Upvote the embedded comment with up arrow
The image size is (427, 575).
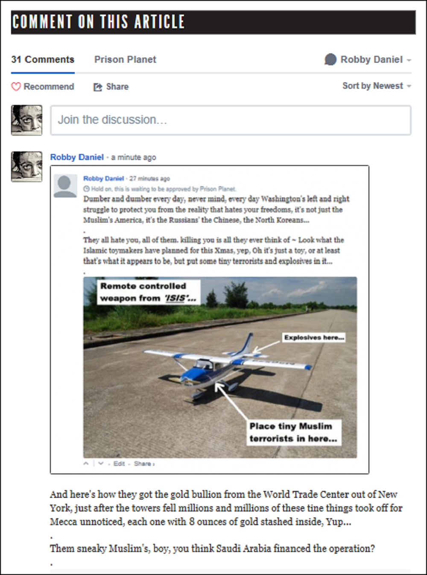coord(86,463)
